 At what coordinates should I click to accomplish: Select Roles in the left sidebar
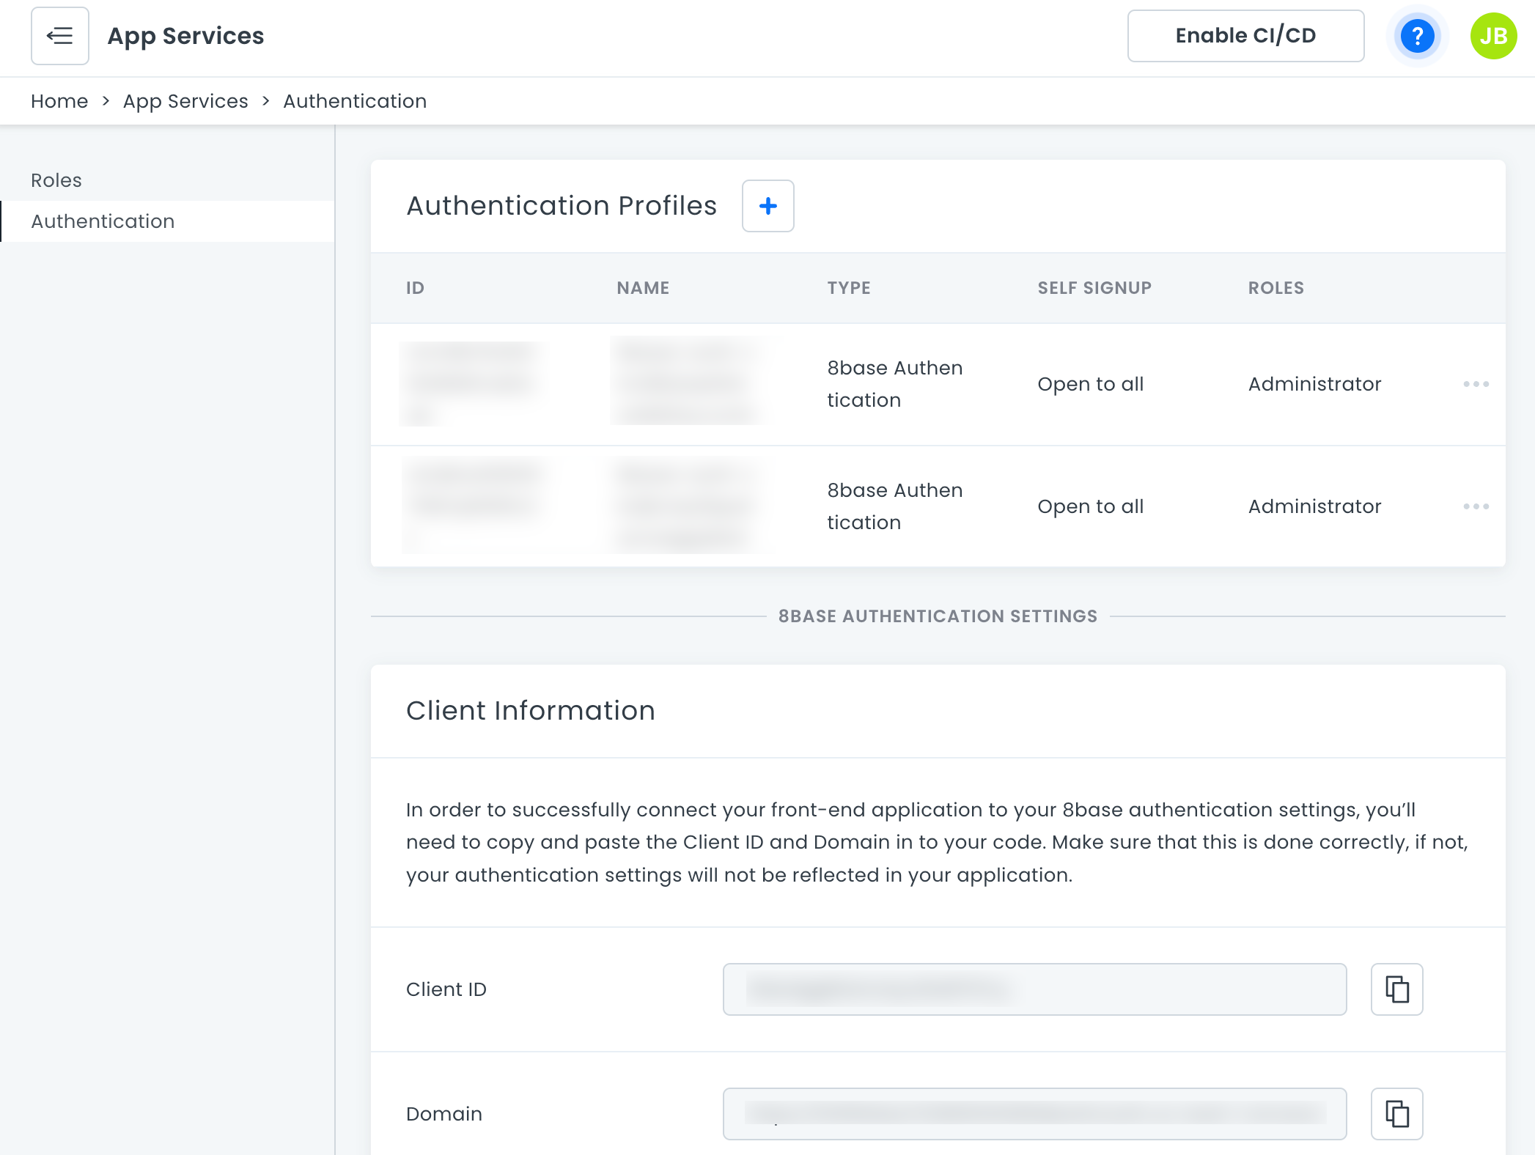[56, 180]
